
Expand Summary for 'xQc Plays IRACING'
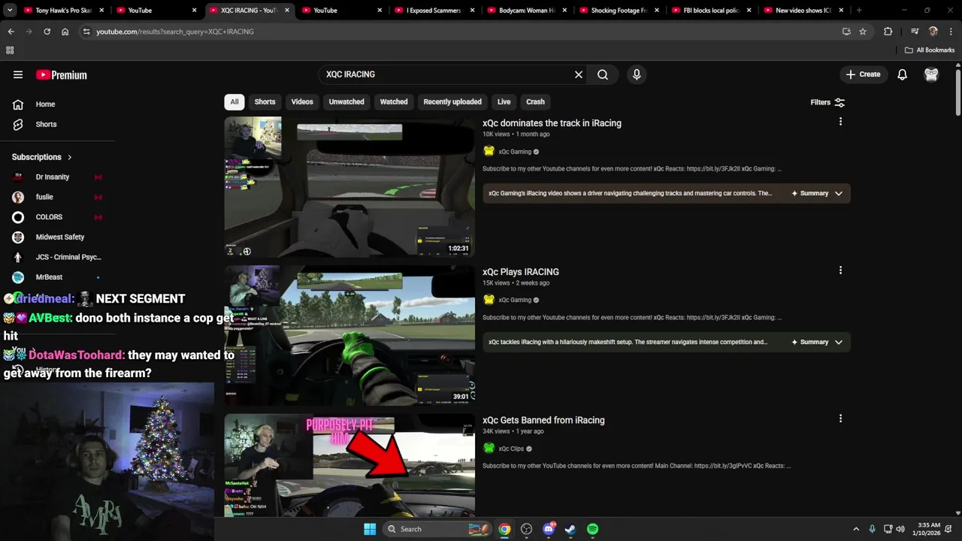pyautogui.click(x=817, y=342)
